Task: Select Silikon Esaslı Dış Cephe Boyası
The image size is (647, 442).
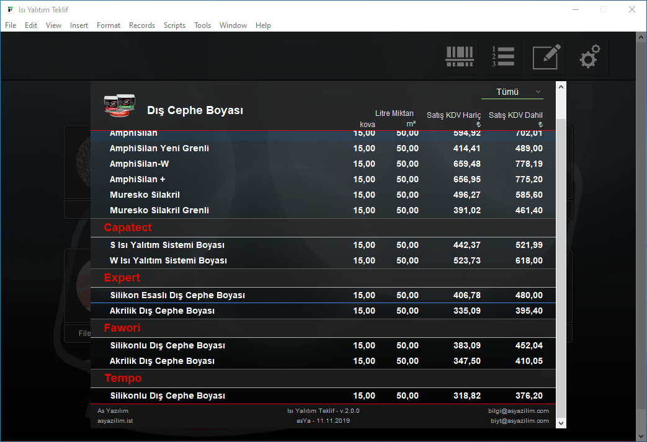Action: click(323, 295)
